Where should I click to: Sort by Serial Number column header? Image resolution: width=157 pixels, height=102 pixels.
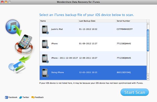click(131, 21)
